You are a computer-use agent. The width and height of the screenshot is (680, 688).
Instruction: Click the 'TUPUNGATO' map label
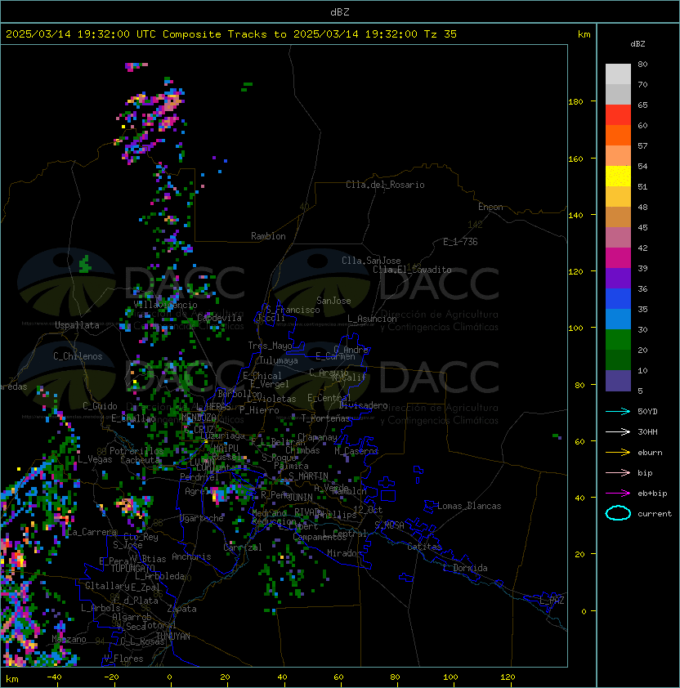point(132,569)
